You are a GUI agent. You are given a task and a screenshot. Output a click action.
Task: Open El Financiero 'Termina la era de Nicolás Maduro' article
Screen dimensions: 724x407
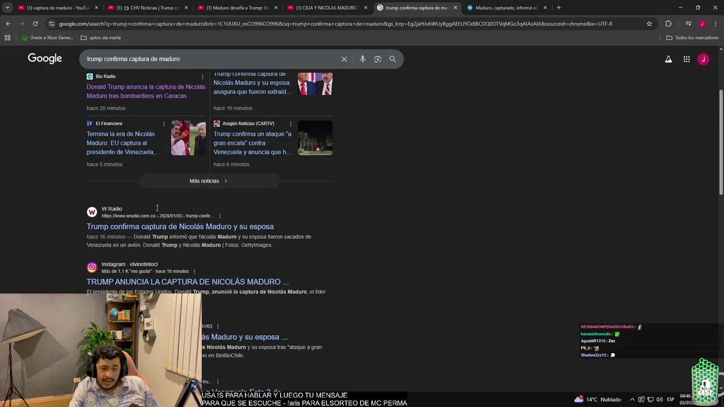(123, 143)
